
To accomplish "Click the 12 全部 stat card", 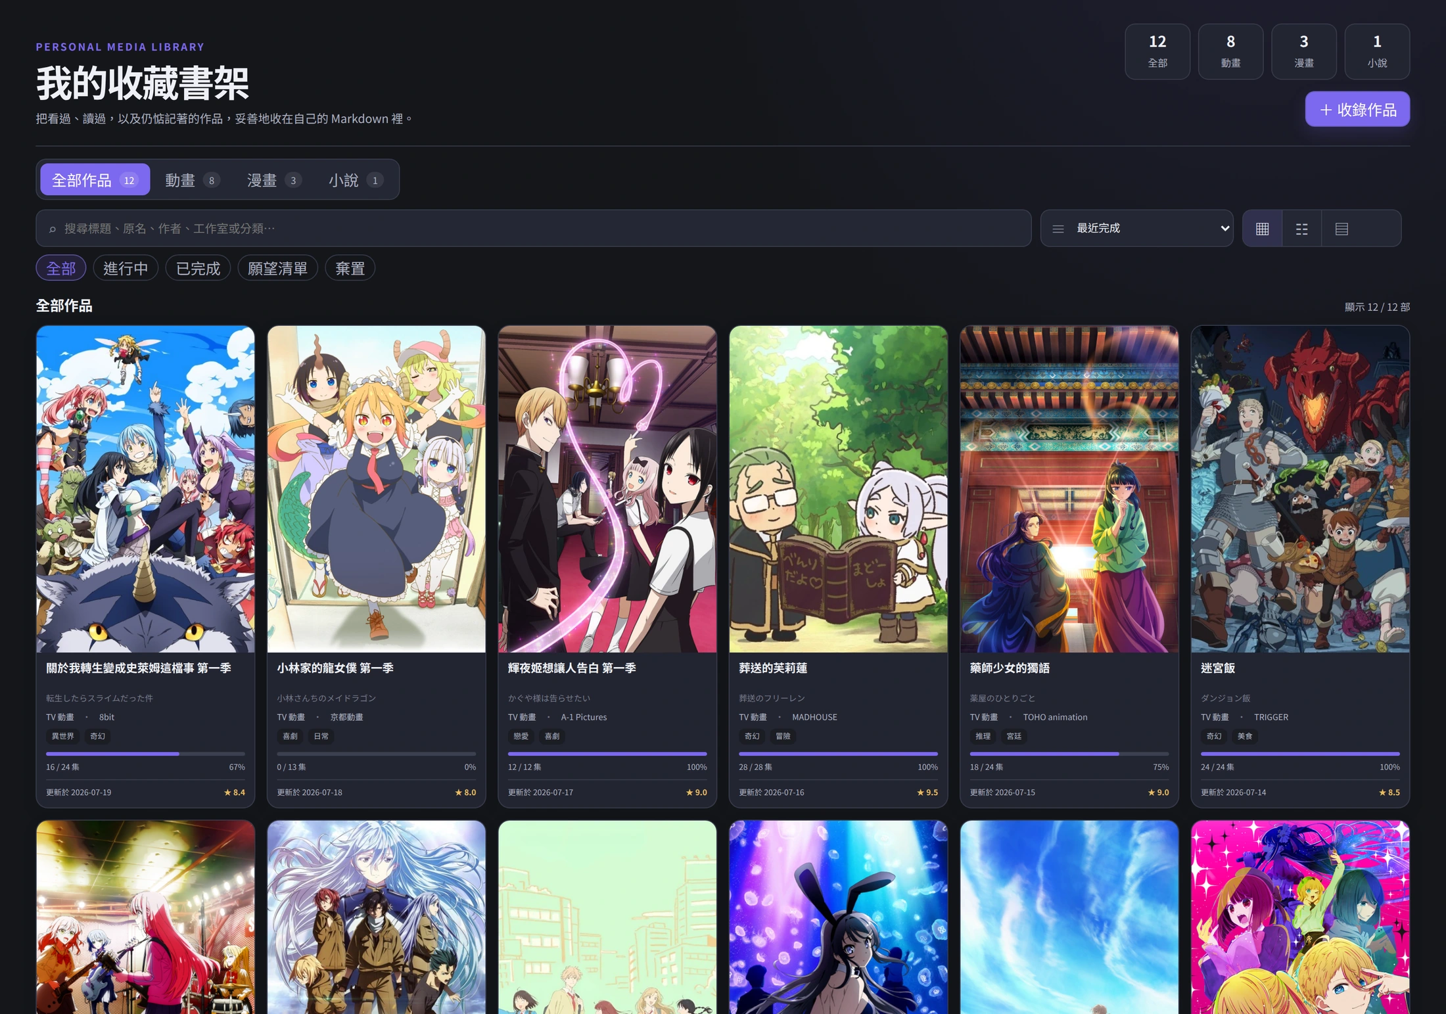I will click(x=1157, y=51).
